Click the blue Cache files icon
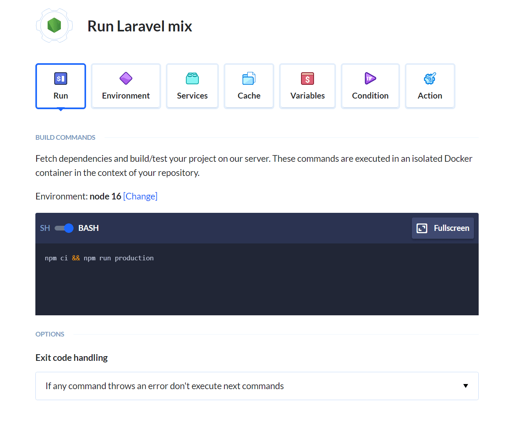Viewport: 516px width, 428px height. [x=249, y=79]
